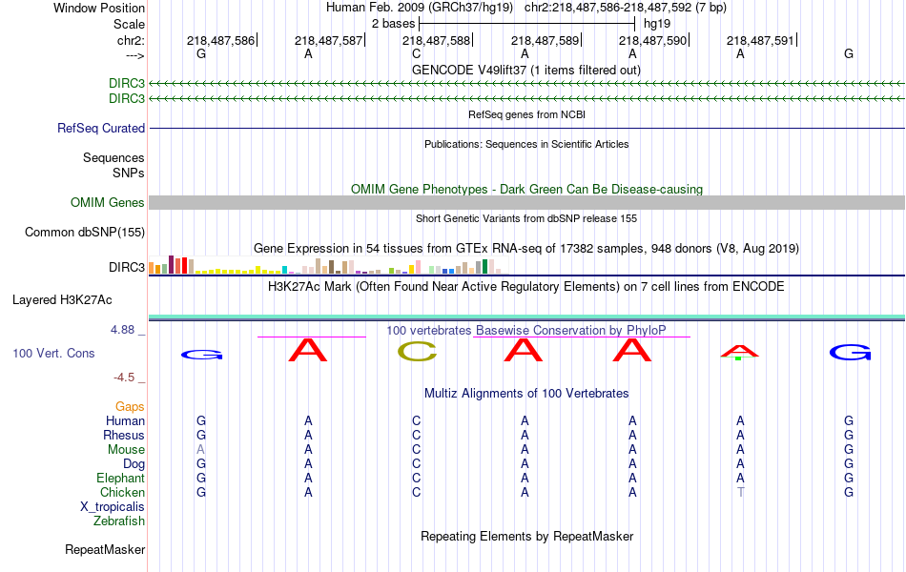The image size is (906, 572).
Task: Select the Chicken alignment row label
Action: pyautogui.click(x=122, y=492)
